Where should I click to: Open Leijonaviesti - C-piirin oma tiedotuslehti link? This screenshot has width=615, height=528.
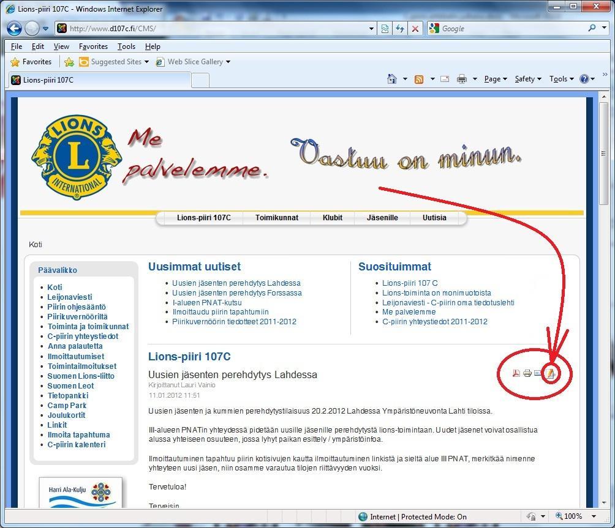[x=448, y=303]
